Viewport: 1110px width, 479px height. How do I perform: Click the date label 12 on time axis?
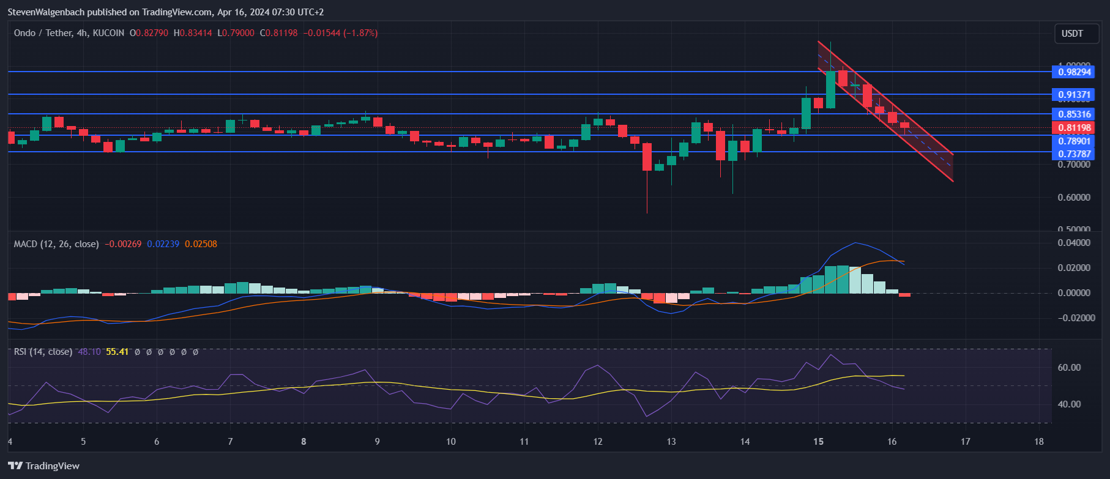pos(598,442)
